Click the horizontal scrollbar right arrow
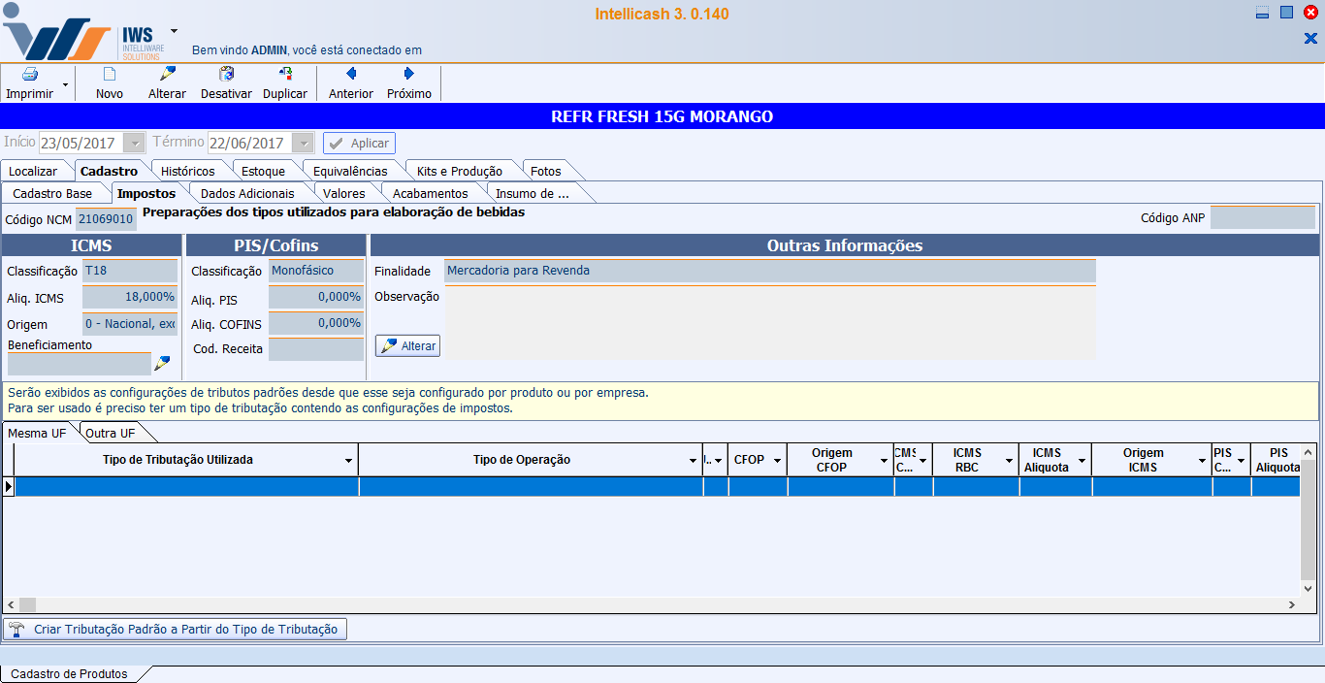1325x683 pixels. pyautogui.click(x=1291, y=604)
